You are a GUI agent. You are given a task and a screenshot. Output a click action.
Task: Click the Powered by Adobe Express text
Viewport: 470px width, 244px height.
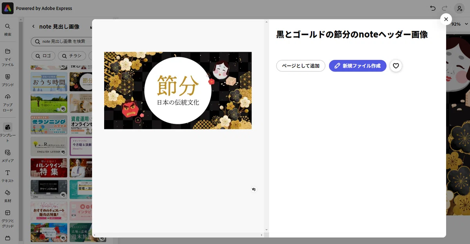44,8
